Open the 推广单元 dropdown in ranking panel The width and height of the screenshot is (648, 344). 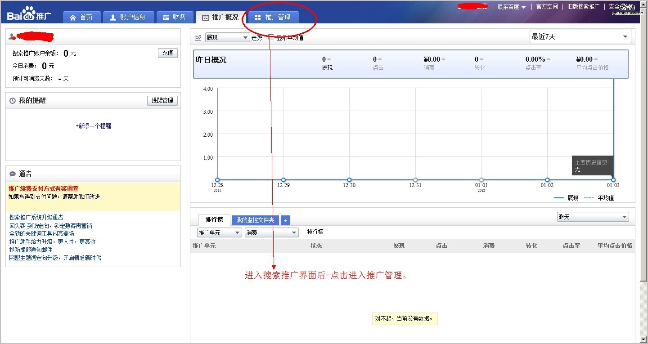point(220,232)
